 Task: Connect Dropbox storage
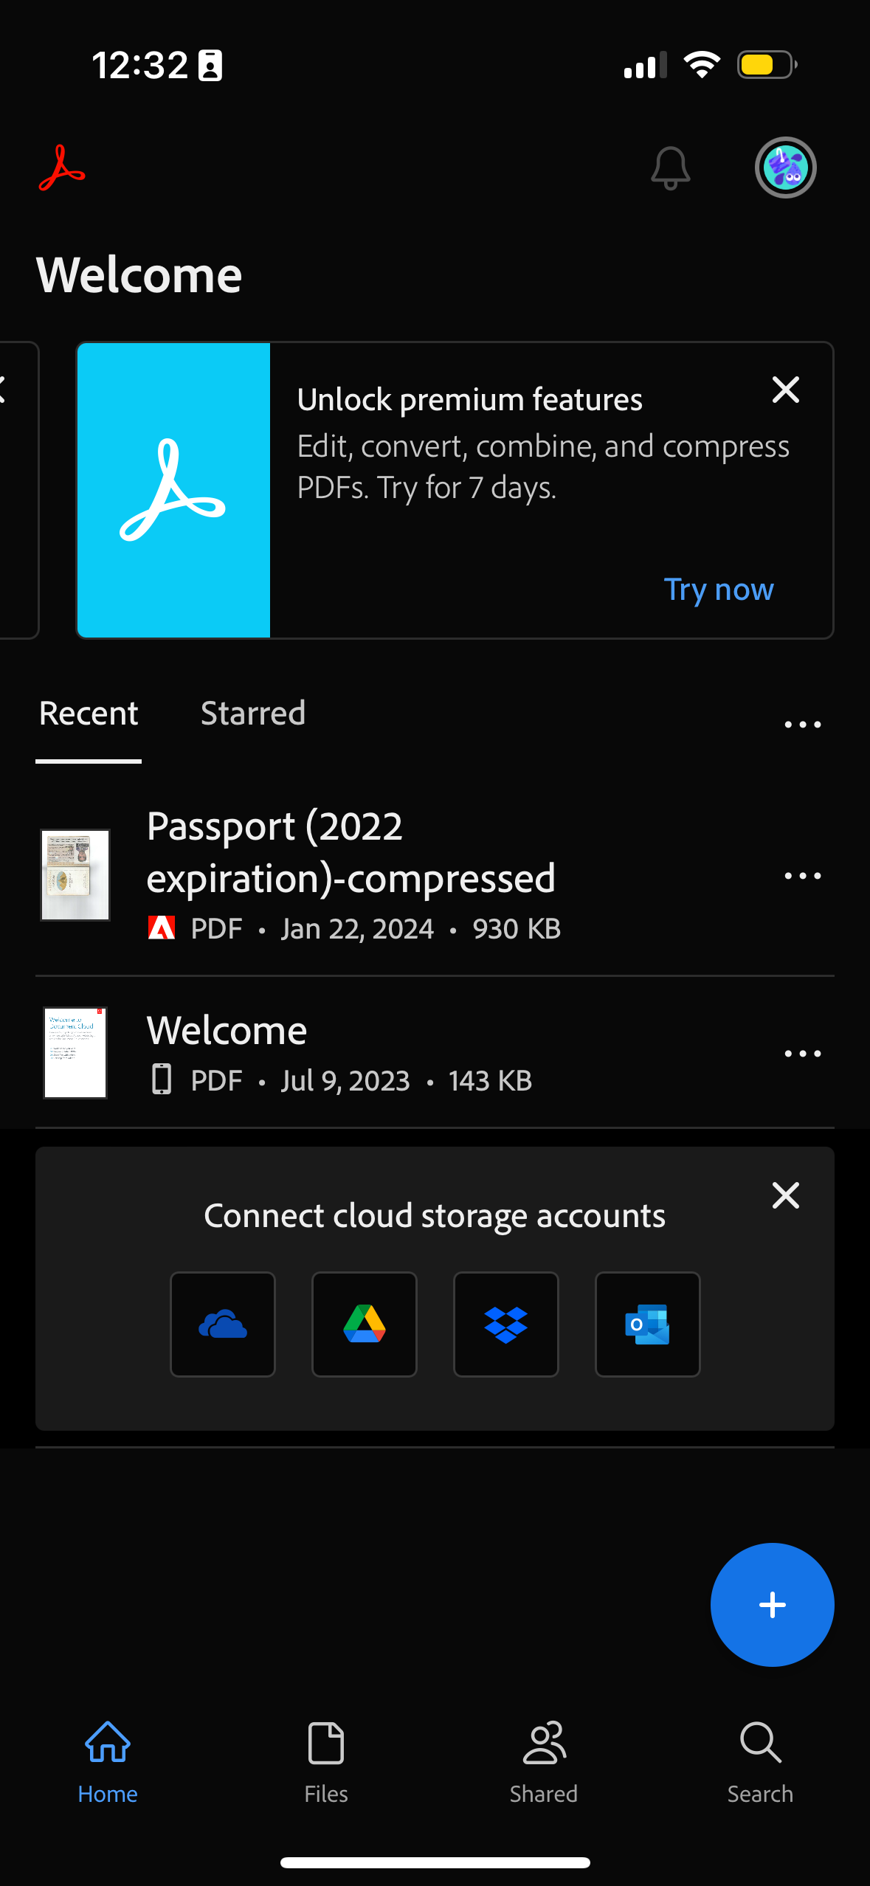[506, 1324]
